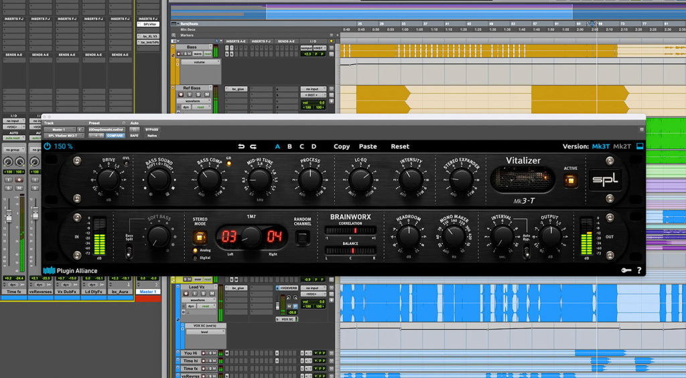Image resolution: width=686 pixels, height=378 pixels.
Task: Switch to Mk3T version
Action: point(601,147)
